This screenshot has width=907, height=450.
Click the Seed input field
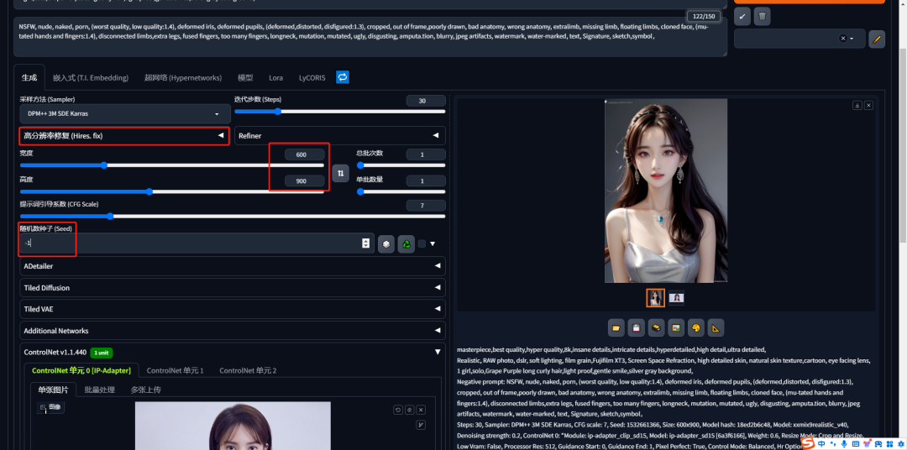(x=197, y=243)
